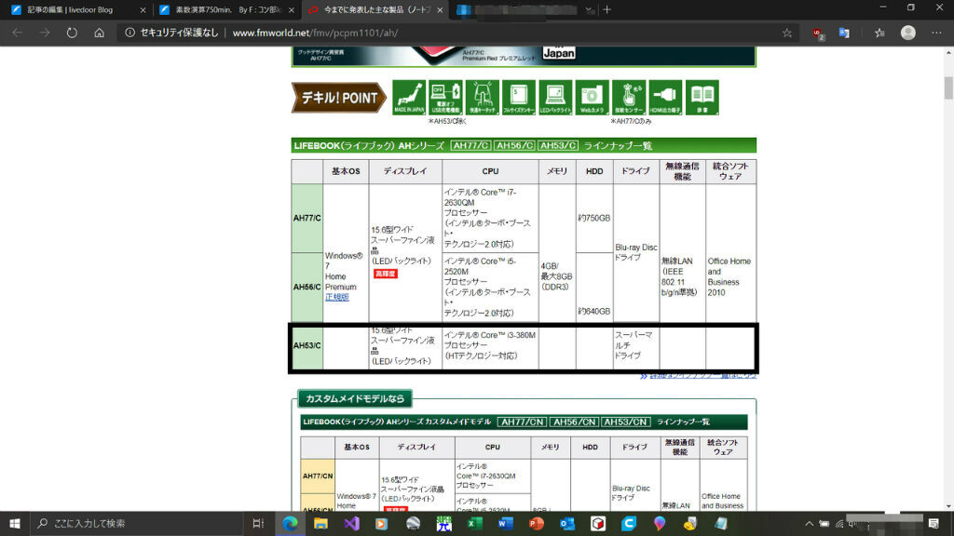Open the 正規版 link under Windows 7
Screen dimensions: 954x536
click(336, 297)
